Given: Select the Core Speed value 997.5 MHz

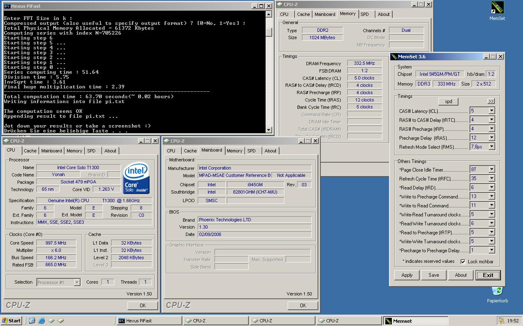Looking at the screenshot, I should (56, 243).
